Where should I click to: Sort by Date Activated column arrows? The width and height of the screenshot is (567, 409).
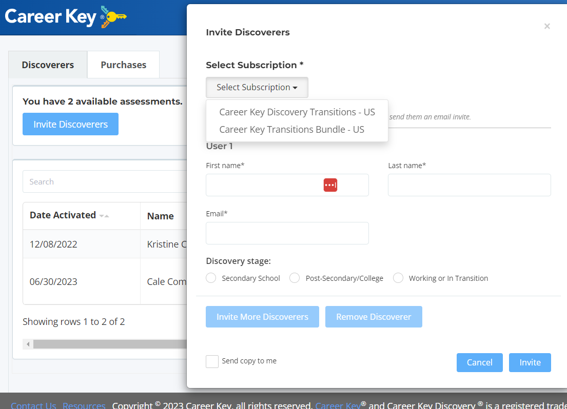pos(104,216)
